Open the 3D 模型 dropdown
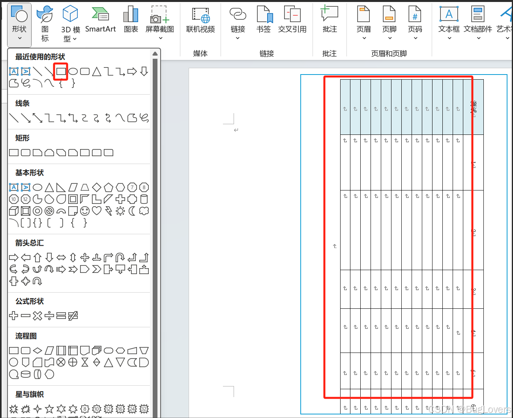Screen dimensions: 513x418 tap(71, 24)
